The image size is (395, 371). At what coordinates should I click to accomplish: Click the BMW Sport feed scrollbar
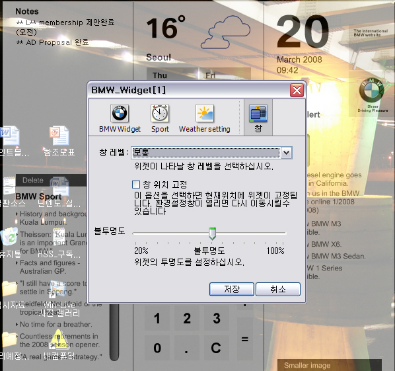(x=114, y=332)
